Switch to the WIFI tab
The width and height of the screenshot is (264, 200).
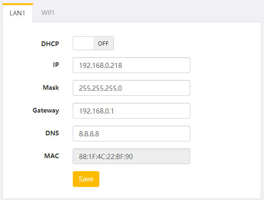[48, 13]
